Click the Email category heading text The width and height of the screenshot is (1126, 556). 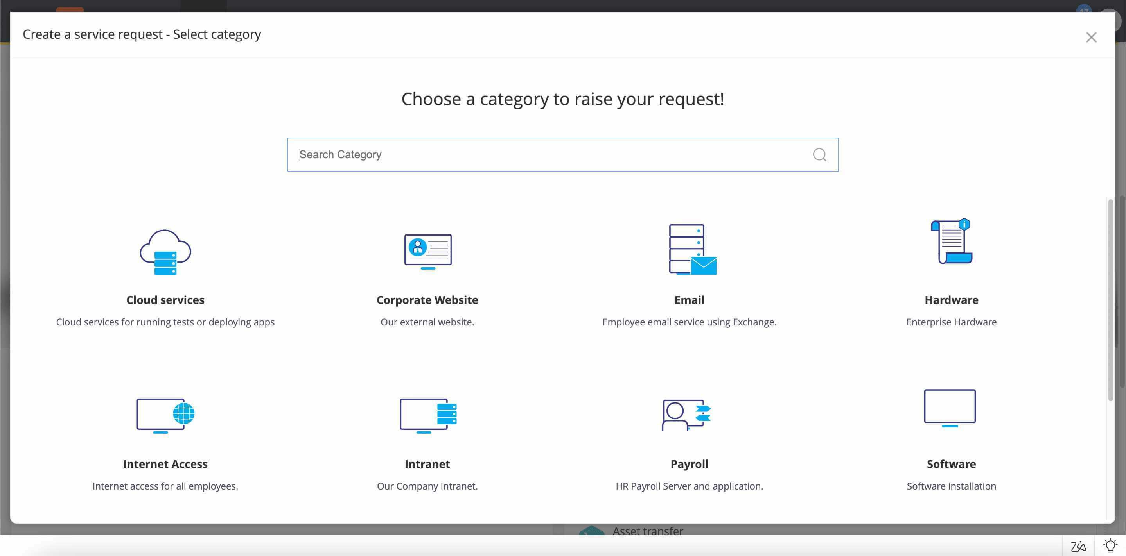click(689, 300)
